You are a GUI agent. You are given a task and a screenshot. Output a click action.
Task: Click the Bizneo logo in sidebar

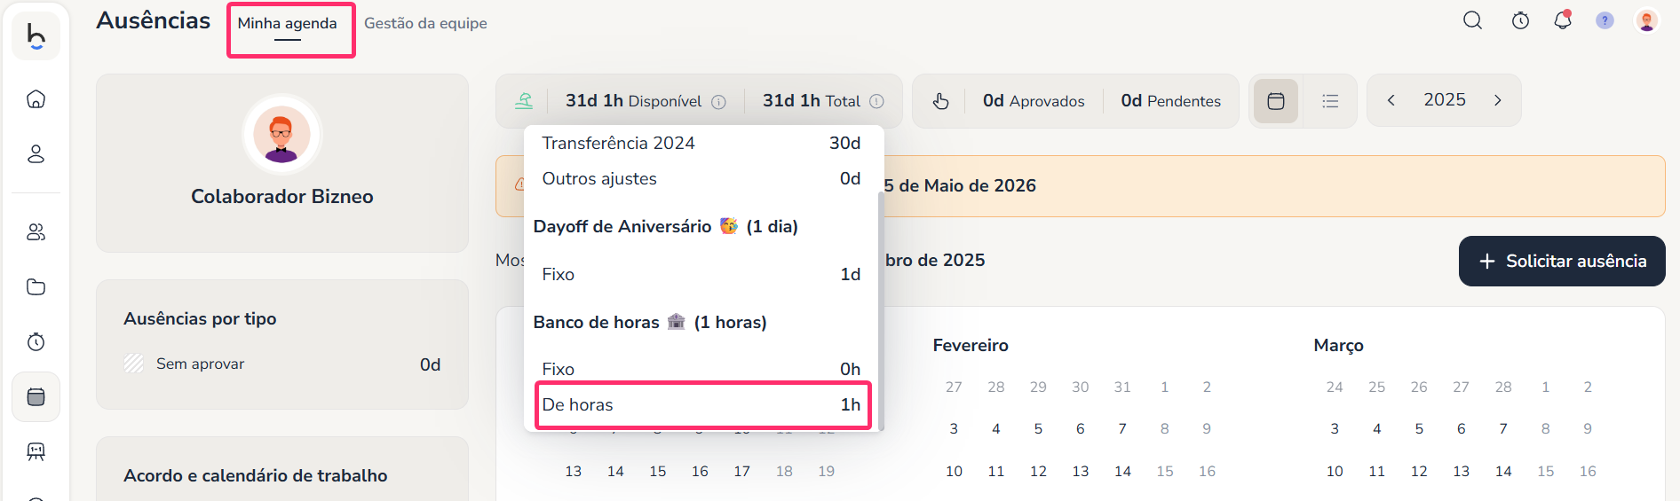pyautogui.click(x=36, y=36)
